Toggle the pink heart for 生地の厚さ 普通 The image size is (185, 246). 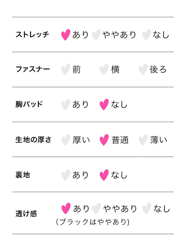click(104, 140)
